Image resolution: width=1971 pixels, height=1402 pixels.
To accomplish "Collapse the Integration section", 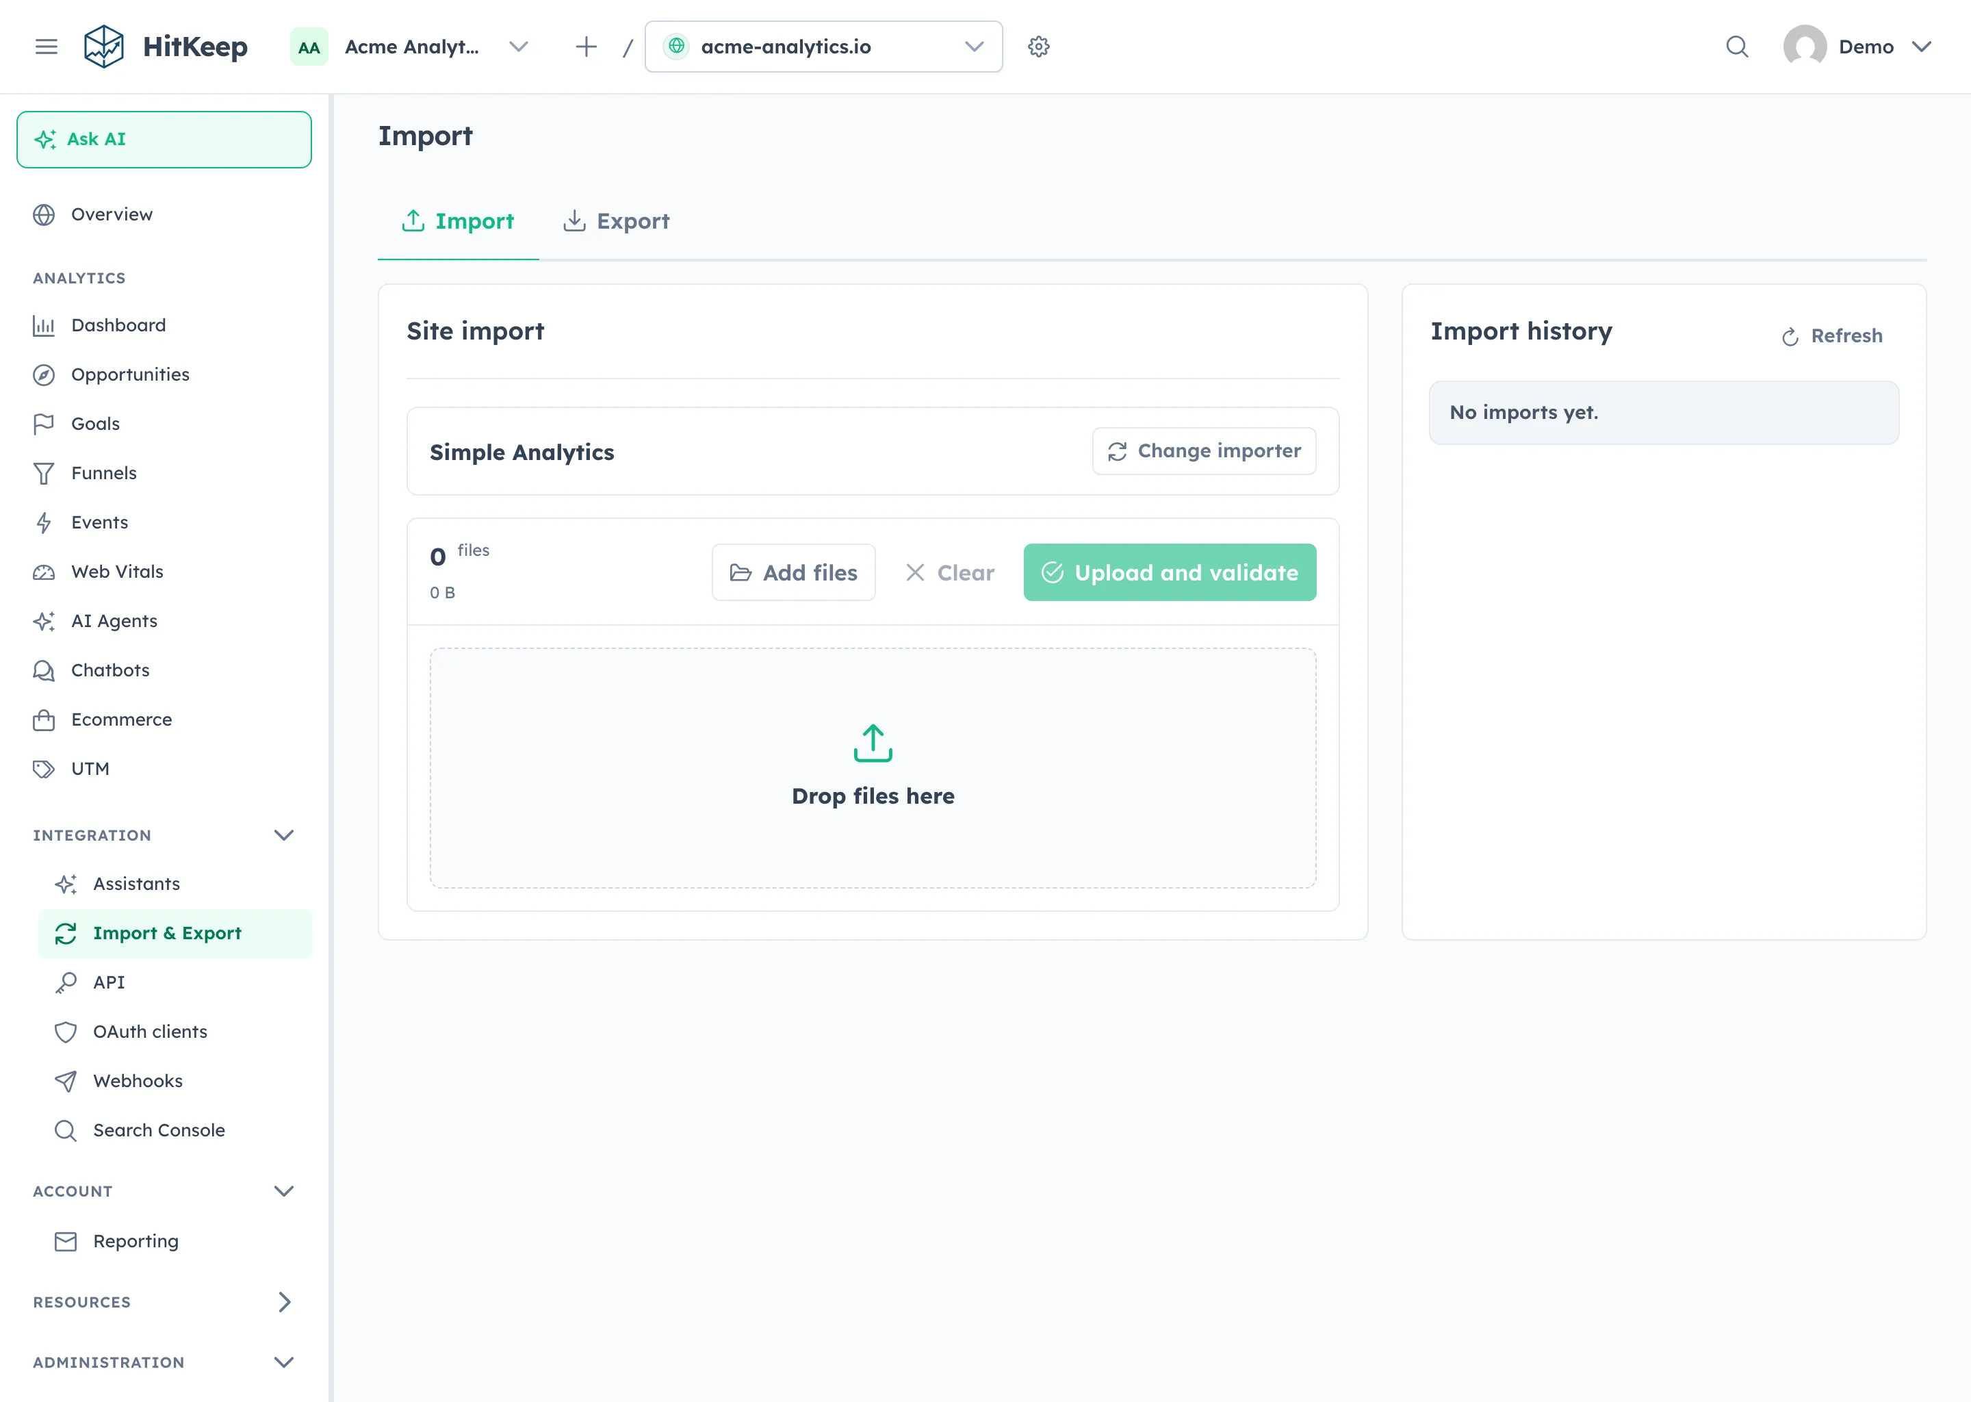I will pos(284,834).
